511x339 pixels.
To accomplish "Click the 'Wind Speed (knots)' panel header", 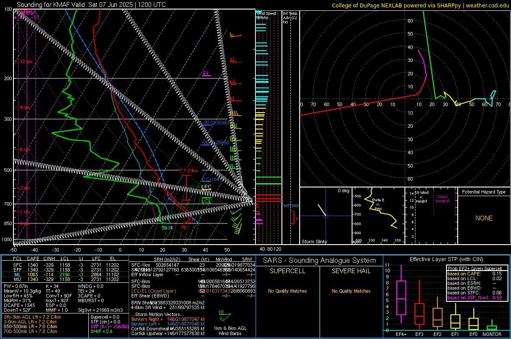I will [266, 15].
